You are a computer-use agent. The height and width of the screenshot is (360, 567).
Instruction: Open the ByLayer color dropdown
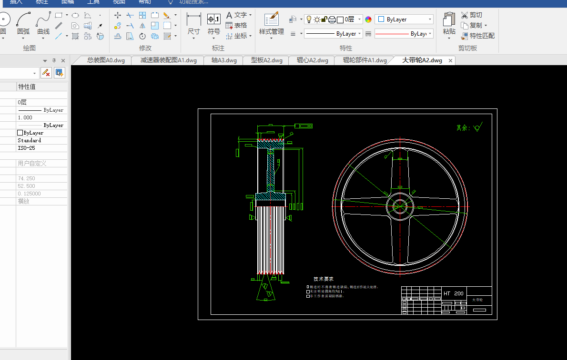pyautogui.click(x=430, y=19)
